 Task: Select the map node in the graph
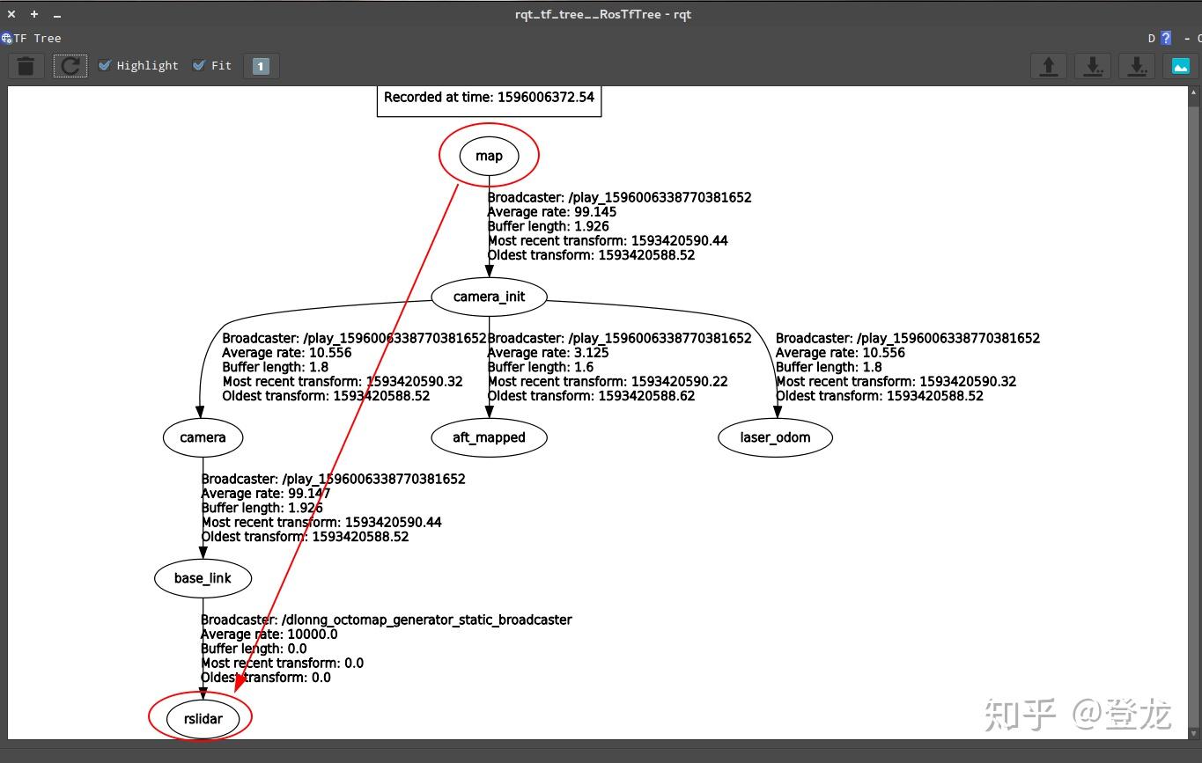click(x=488, y=155)
